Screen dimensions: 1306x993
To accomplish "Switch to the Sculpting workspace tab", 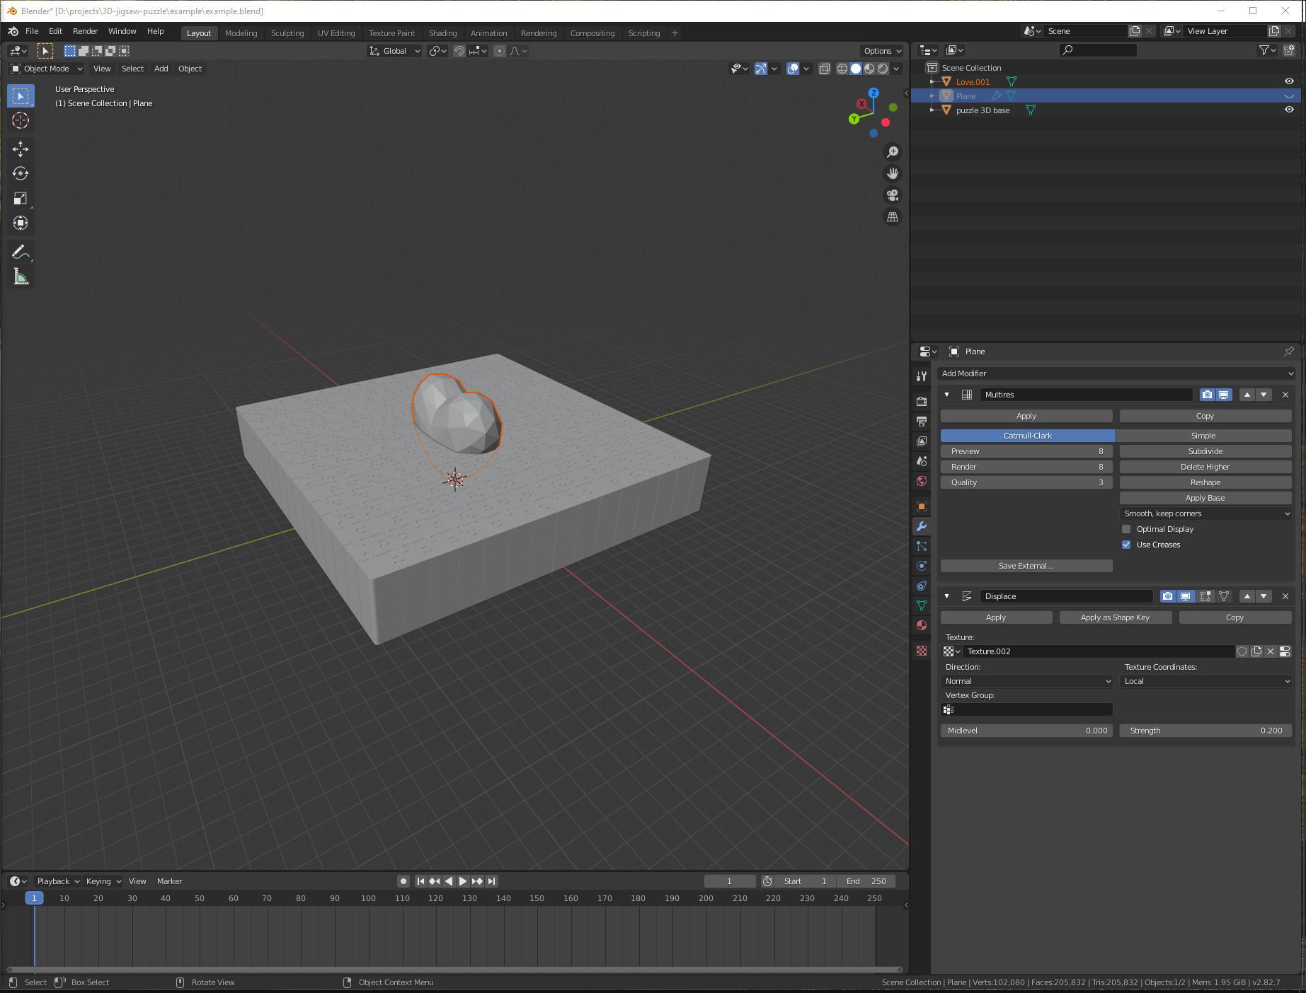I will point(287,33).
